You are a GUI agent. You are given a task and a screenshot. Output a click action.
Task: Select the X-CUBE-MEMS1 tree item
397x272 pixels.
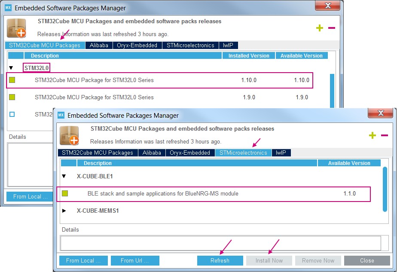click(98, 211)
